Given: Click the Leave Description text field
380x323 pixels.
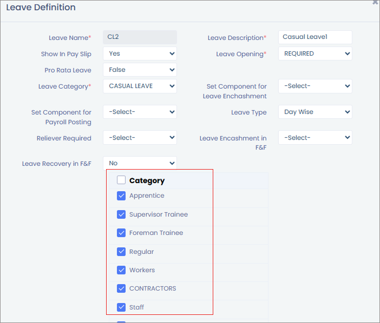Looking at the screenshot, I should tap(315, 37).
